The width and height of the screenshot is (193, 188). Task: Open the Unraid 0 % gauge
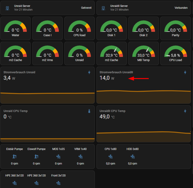click(79, 53)
